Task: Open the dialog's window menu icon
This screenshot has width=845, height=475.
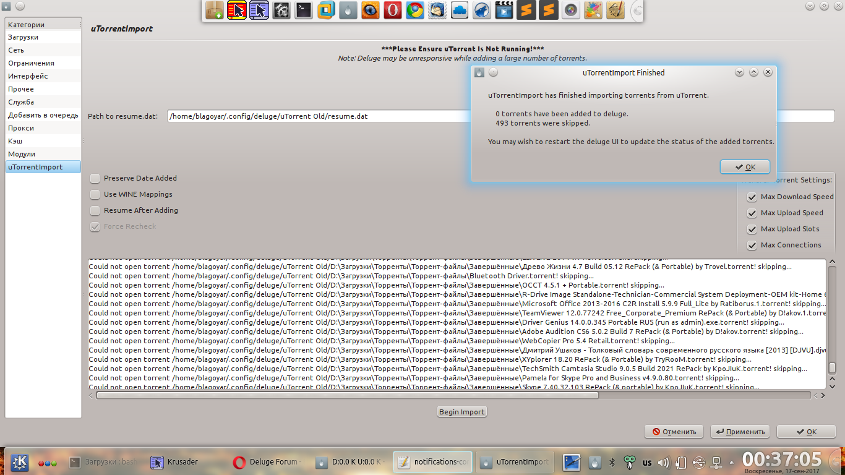Action: click(x=479, y=72)
